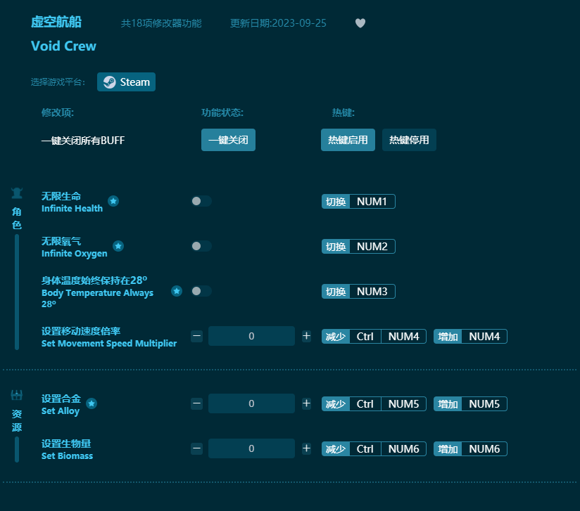Enable the Infinite Health toggle
Viewport: 580px width, 511px height.
[201, 201]
